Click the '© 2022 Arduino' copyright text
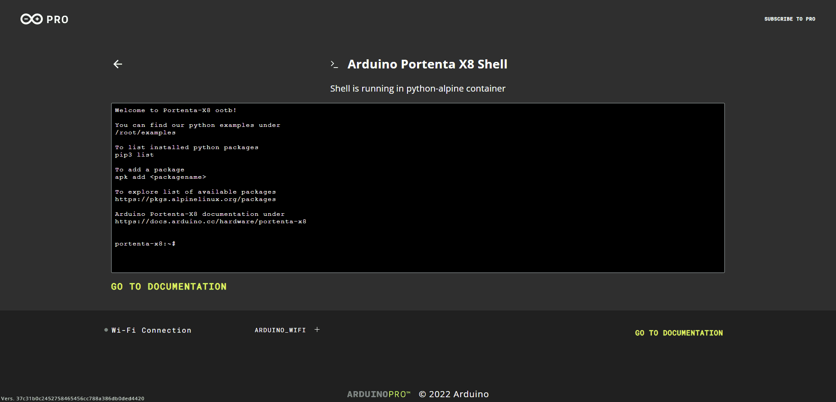This screenshot has height=402, width=836. (x=454, y=394)
